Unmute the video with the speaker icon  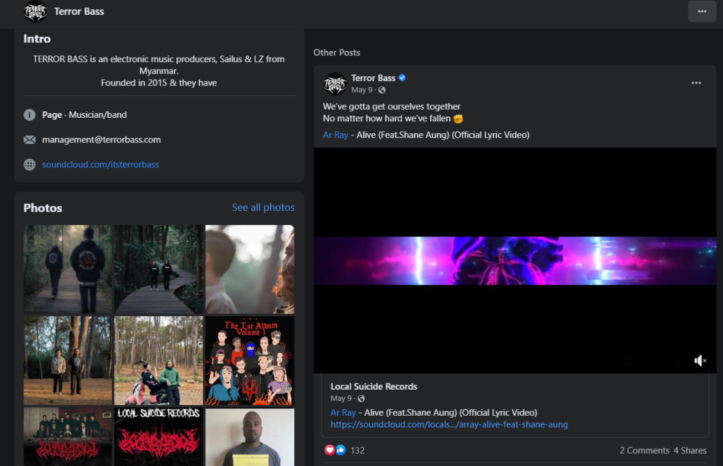(700, 360)
